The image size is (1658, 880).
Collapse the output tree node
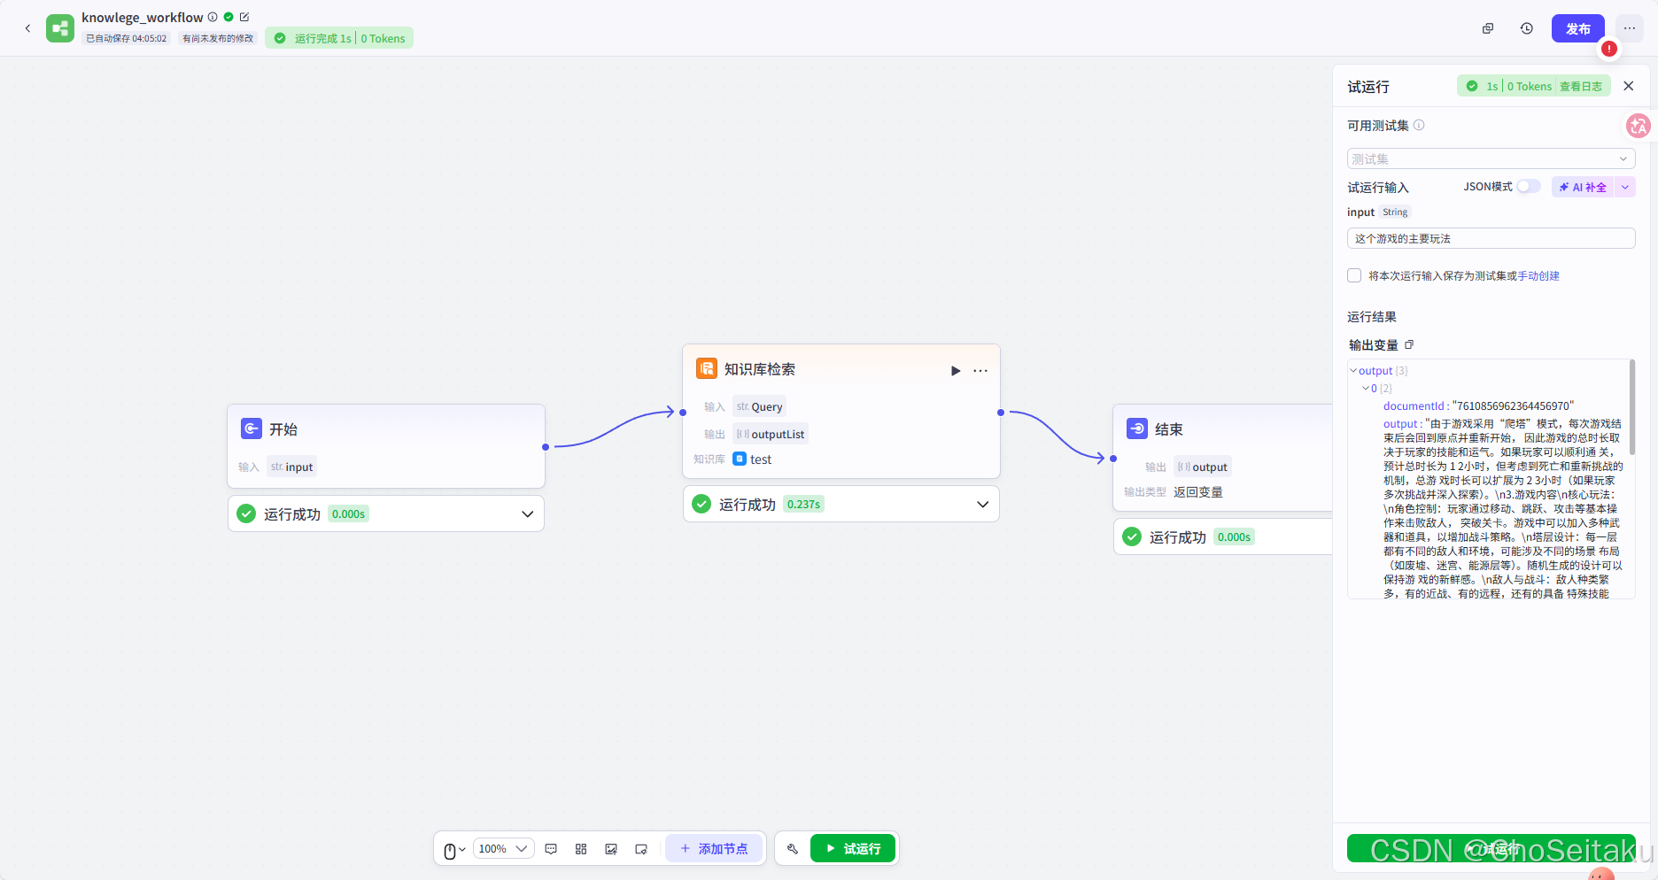pyautogui.click(x=1353, y=370)
